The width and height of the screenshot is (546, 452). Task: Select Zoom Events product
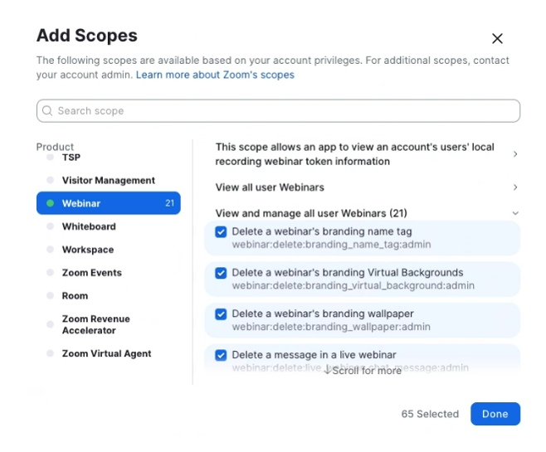[x=109, y=273]
